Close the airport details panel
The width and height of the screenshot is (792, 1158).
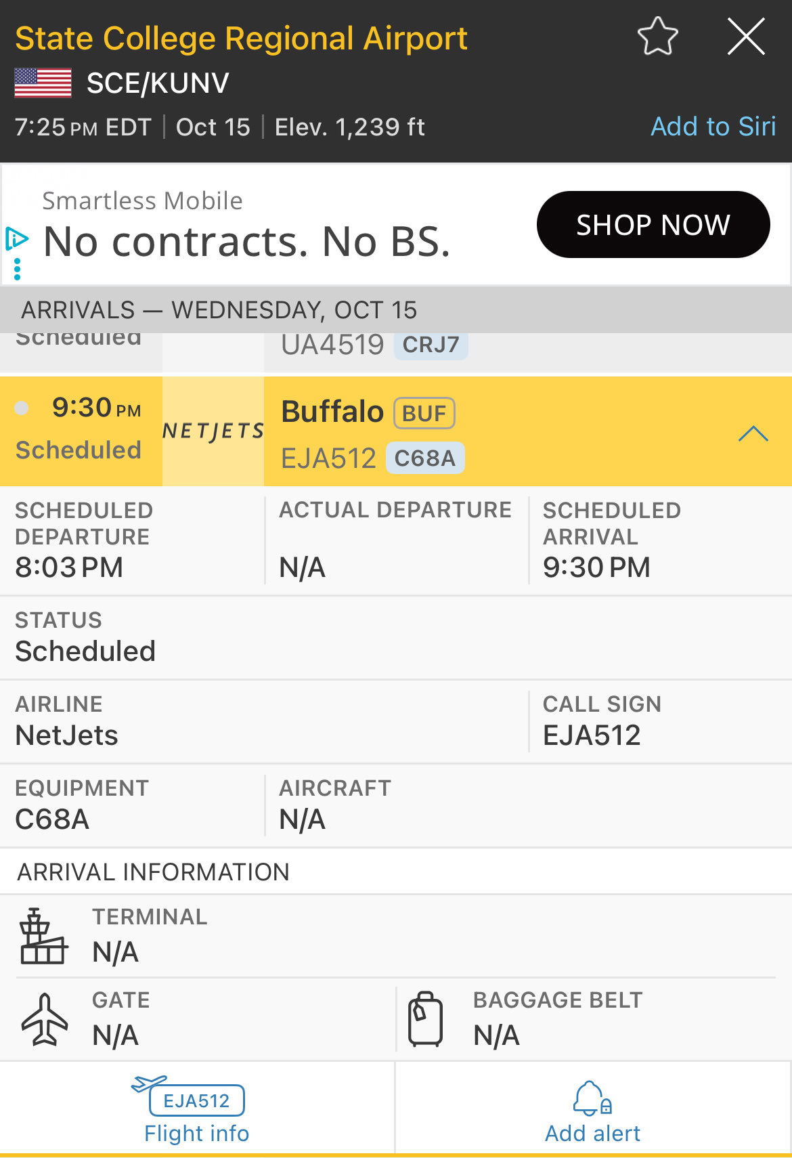click(x=746, y=37)
